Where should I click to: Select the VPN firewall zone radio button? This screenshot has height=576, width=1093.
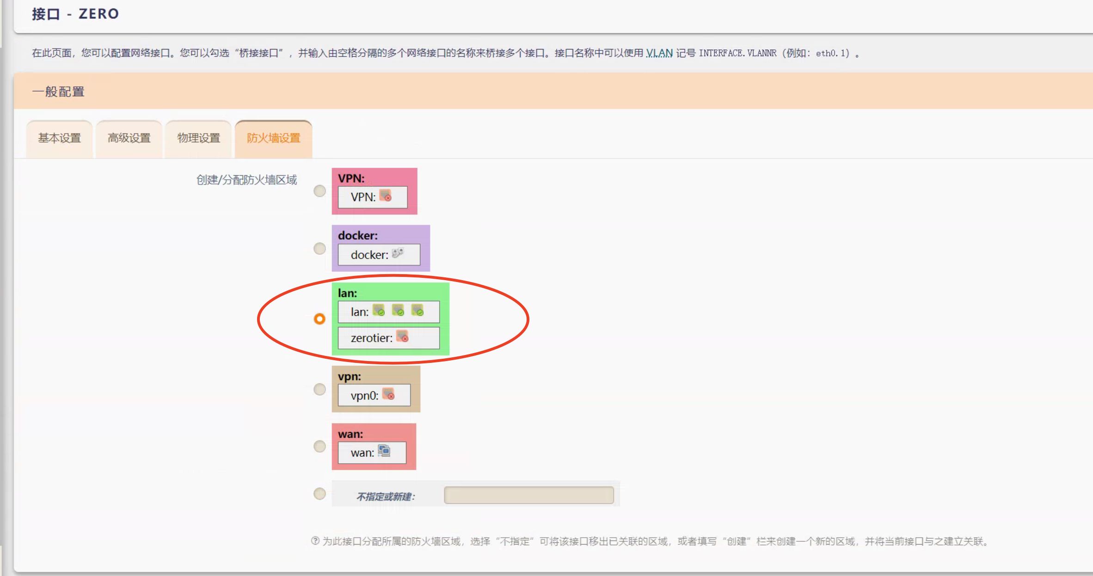coord(319,191)
